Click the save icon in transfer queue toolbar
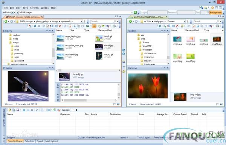226x145 pixels. coord(18,110)
